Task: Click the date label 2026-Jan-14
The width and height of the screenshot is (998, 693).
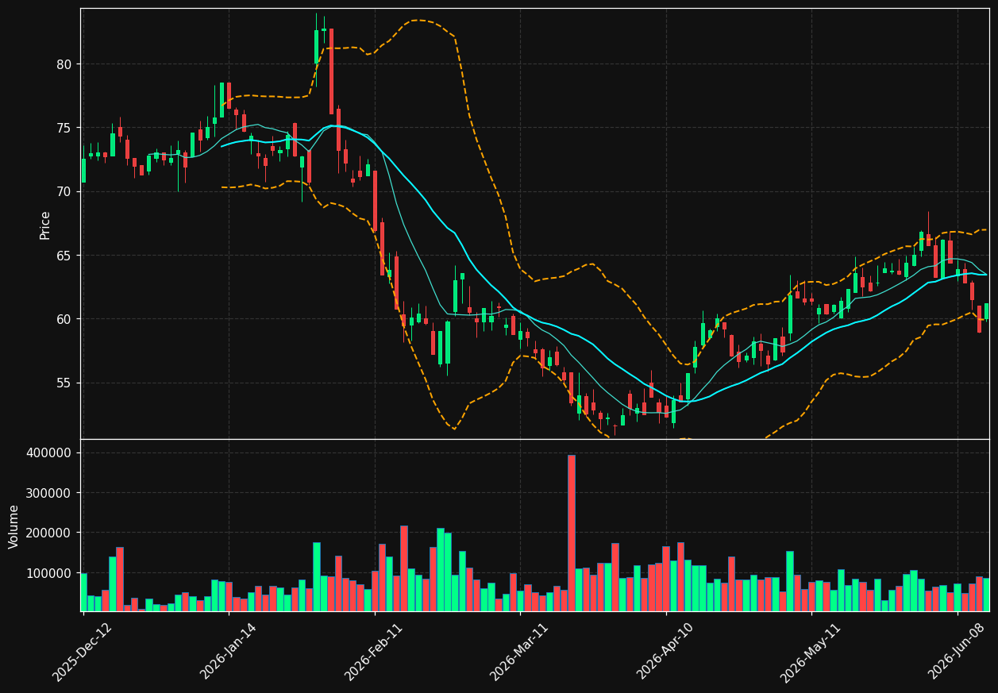Action: click(229, 652)
